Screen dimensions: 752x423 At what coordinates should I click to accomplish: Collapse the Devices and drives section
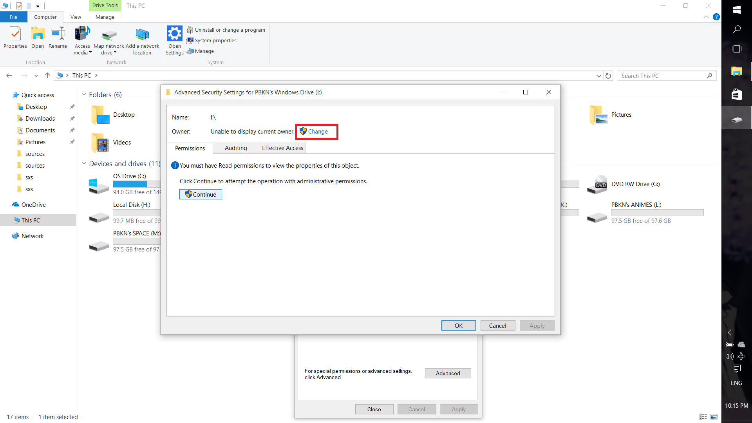click(84, 163)
